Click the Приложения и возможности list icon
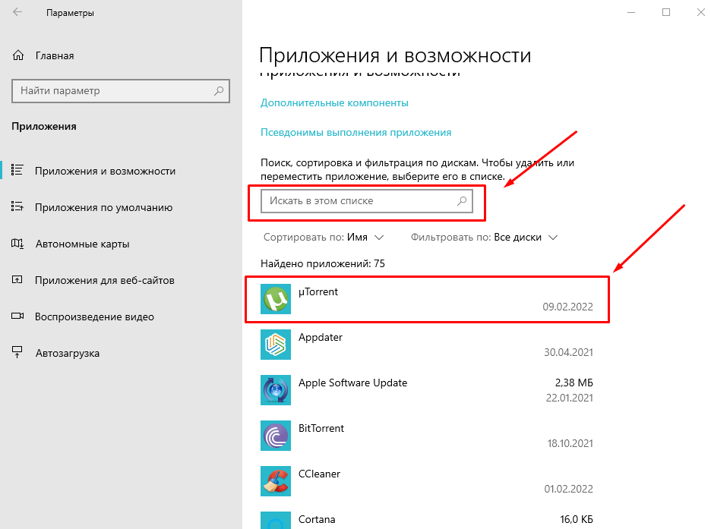The width and height of the screenshot is (711, 529). click(17, 170)
